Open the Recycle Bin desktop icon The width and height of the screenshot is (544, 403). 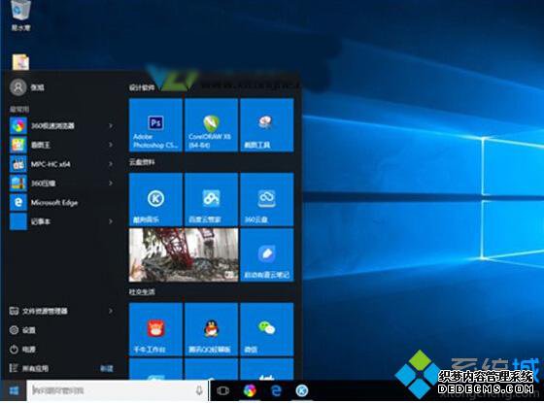20,16
